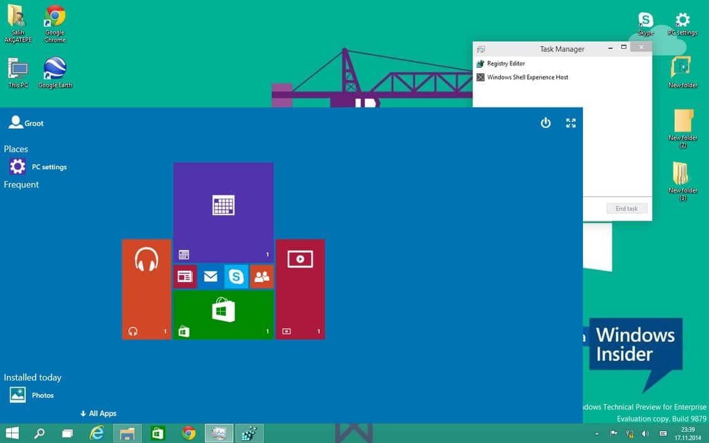This screenshot has width=709, height=443.
Task: Launch Internet Explorer from taskbar
Action: coord(97,434)
